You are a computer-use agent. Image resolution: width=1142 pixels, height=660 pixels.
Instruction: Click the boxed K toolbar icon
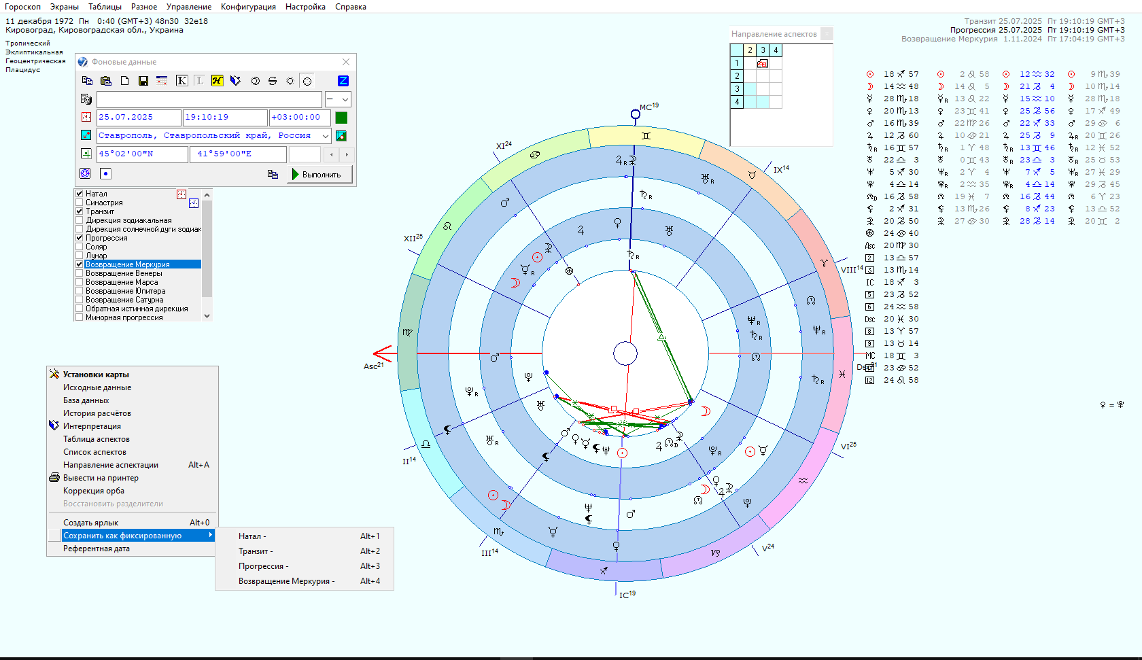181,81
